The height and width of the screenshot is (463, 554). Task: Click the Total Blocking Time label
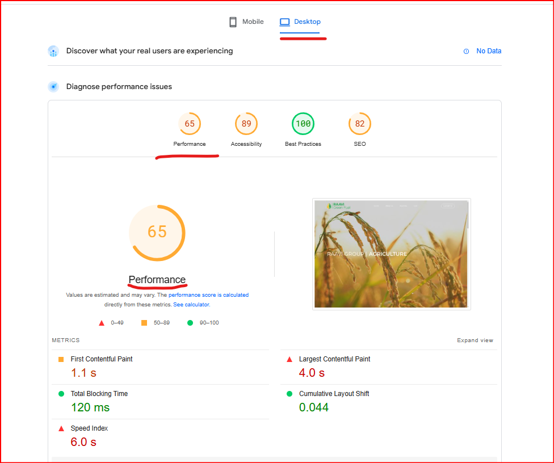(99, 394)
